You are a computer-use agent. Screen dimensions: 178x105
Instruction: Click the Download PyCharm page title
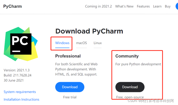[x=89, y=31]
